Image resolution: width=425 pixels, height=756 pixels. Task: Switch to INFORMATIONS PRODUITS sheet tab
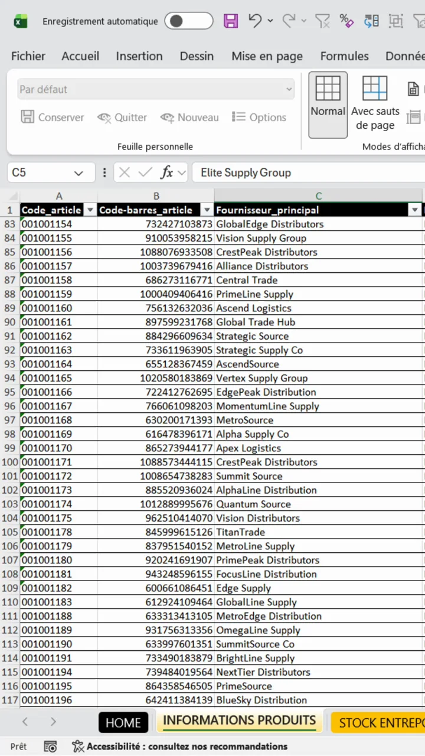(239, 721)
